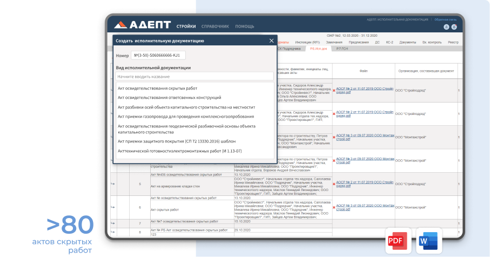This screenshot has width=490, height=265.
Task: Click the 'Файл' column header
Action: 364,71
